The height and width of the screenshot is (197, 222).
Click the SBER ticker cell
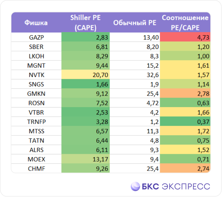click(x=36, y=46)
